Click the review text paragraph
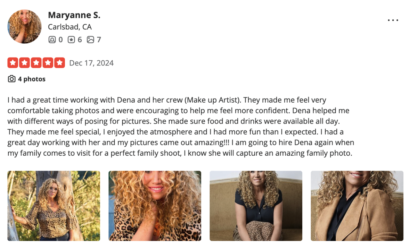This screenshot has width=417, height=250. coord(181,127)
